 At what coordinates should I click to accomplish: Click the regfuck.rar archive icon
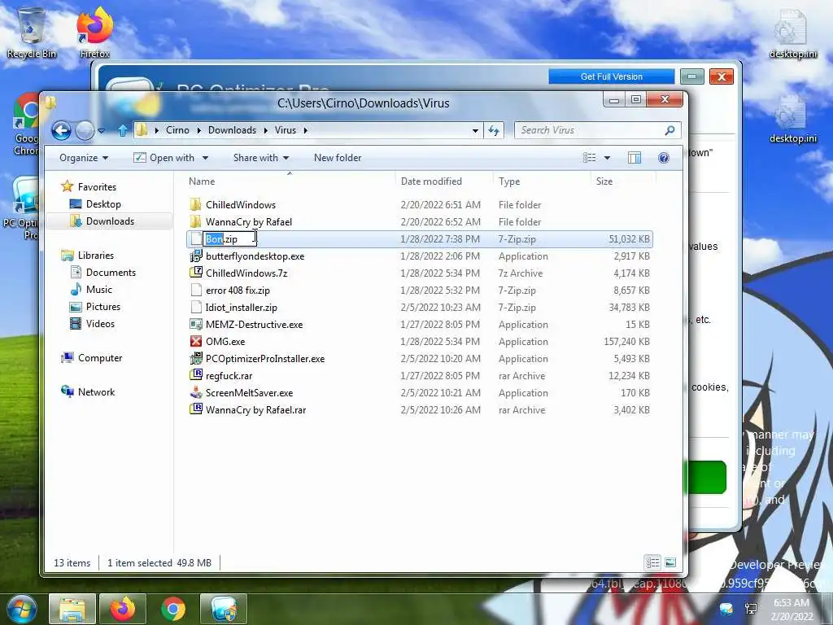tap(196, 375)
